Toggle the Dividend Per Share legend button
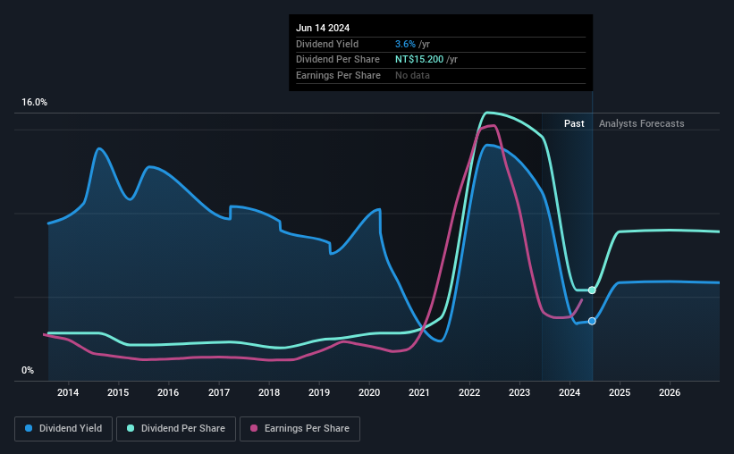The image size is (734, 454). coord(176,429)
